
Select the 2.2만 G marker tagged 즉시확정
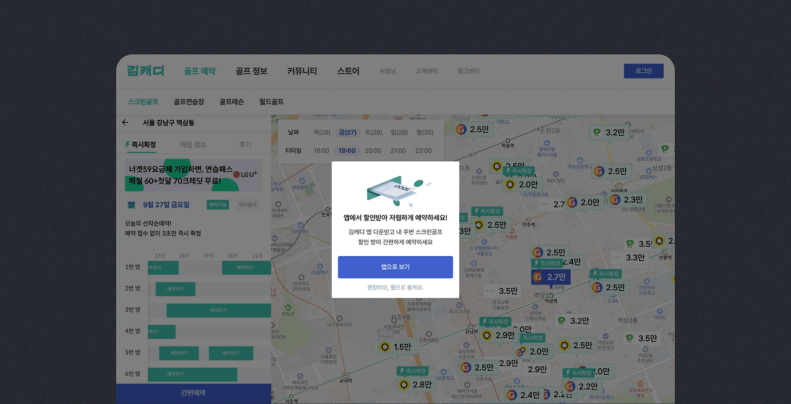581,386
